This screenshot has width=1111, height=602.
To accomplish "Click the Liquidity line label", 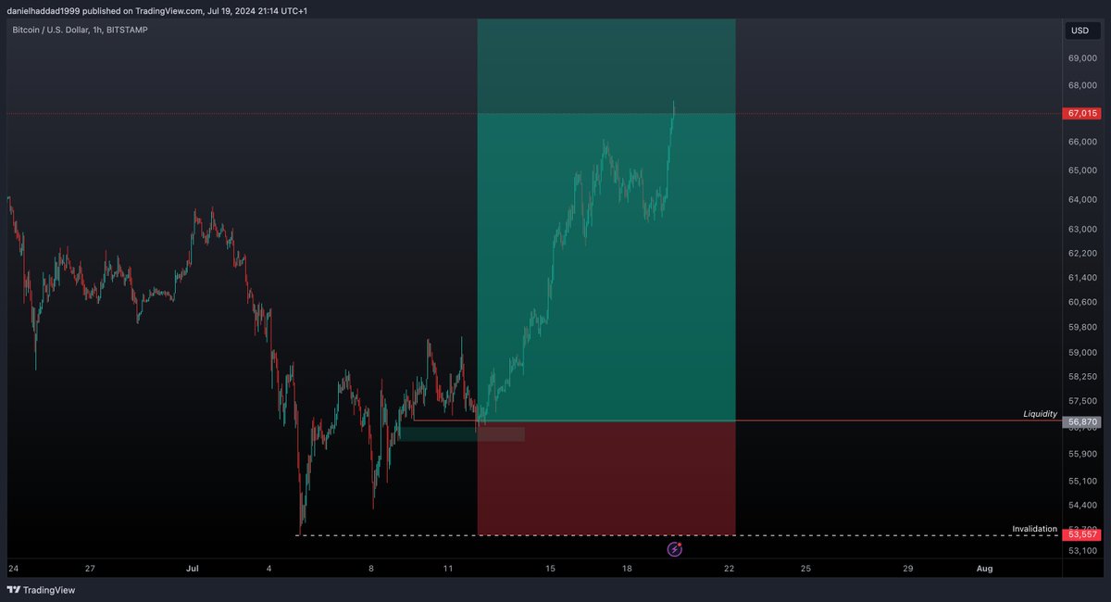I will [x=1040, y=414].
